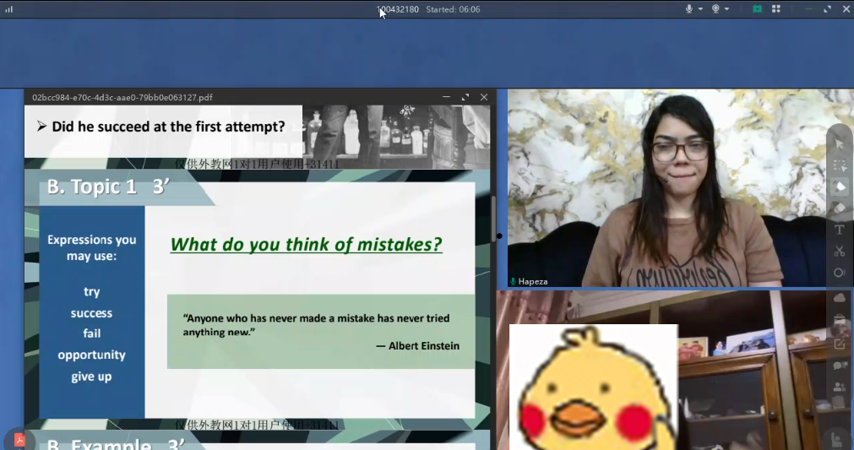Click the bottom-most right toolbar icon
854x450 pixels.
[x=838, y=438]
